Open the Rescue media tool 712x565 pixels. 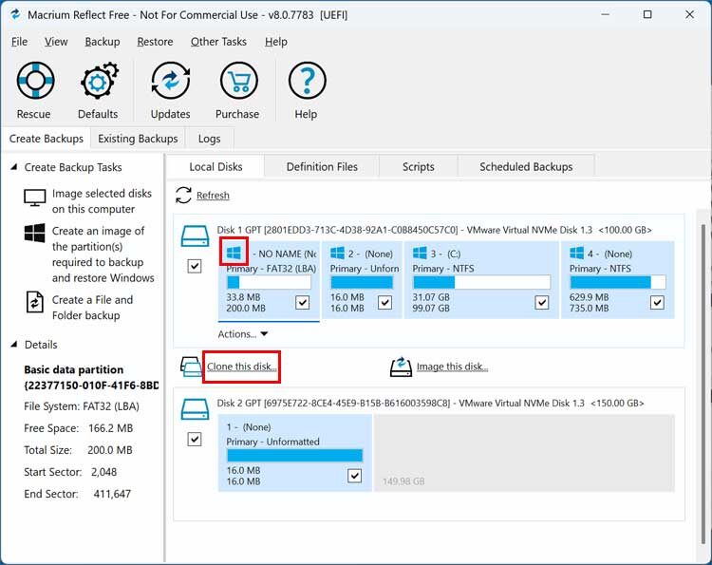[x=35, y=81]
